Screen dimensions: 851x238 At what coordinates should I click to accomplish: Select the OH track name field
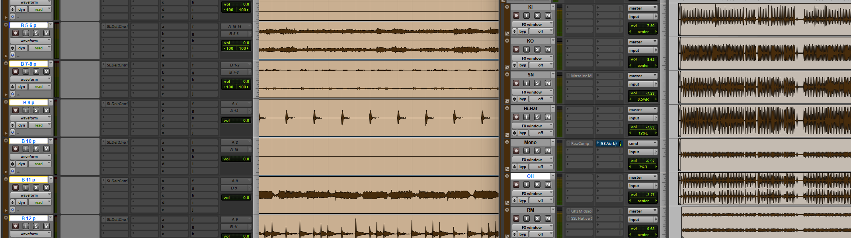[530, 176]
